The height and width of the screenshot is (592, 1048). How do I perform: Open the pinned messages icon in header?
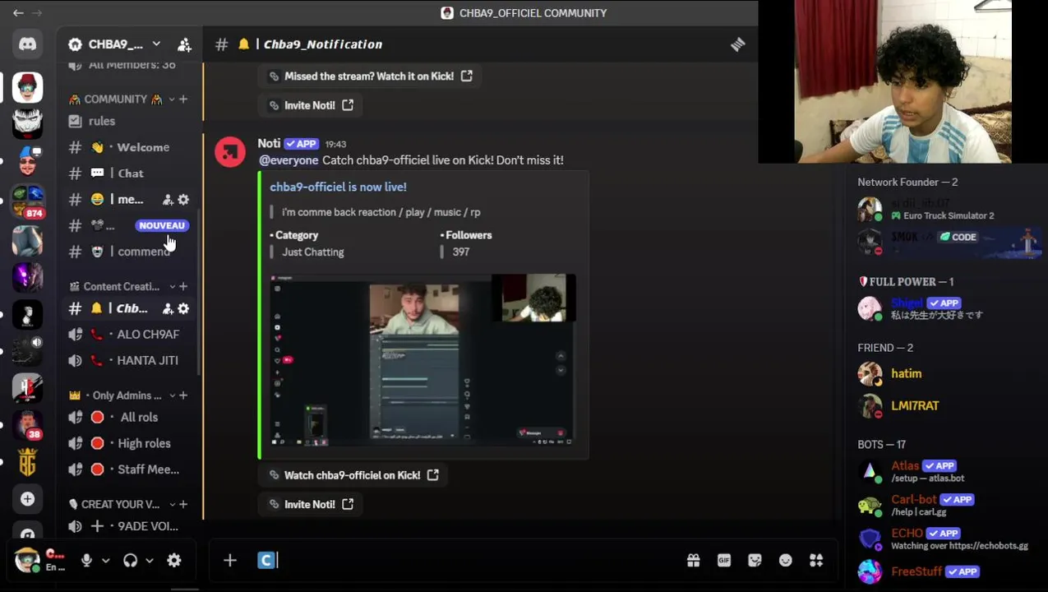pyautogui.click(x=737, y=44)
